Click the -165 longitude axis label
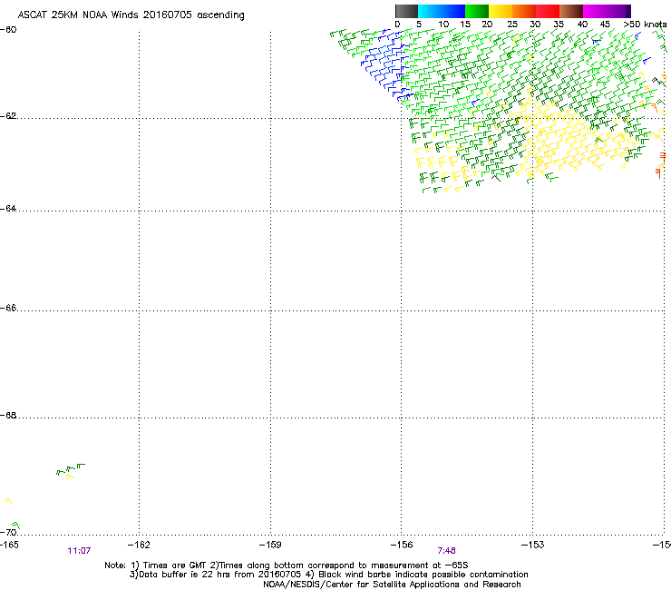The image size is (671, 590). click(9, 545)
